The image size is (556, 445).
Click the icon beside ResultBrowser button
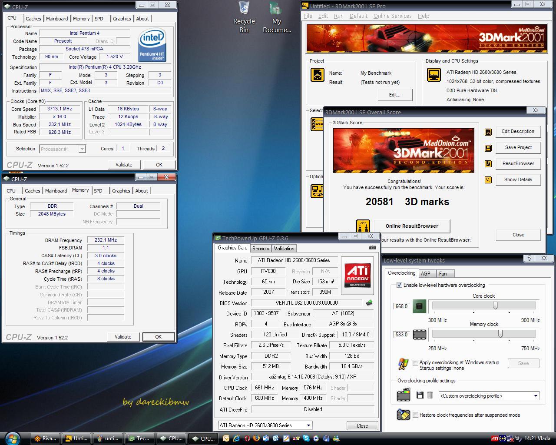[488, 164]
